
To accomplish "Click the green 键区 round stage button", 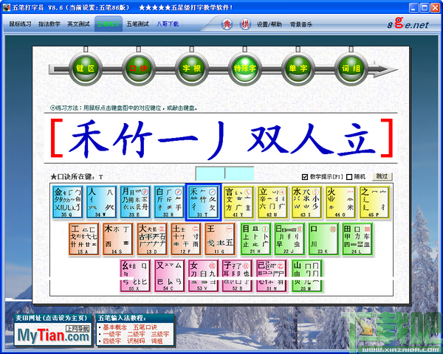I will pos(86,69).
